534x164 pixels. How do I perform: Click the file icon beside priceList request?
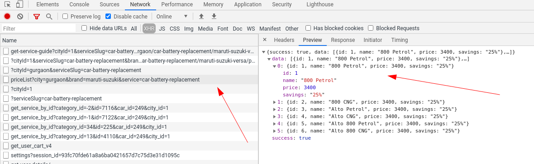click(6, 80)
